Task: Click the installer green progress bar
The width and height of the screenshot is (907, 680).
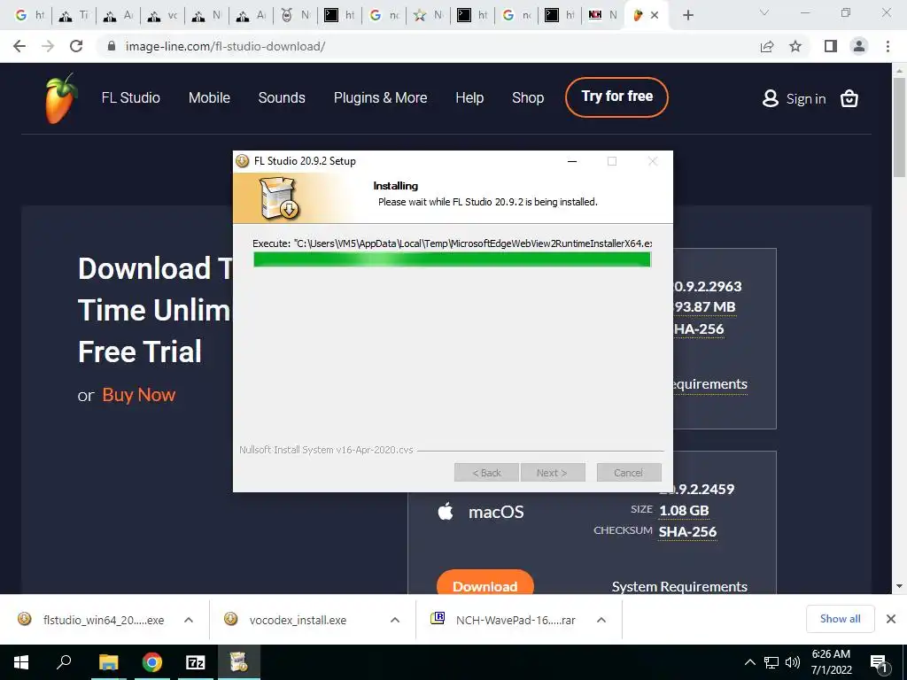Action: pos(452,259)
